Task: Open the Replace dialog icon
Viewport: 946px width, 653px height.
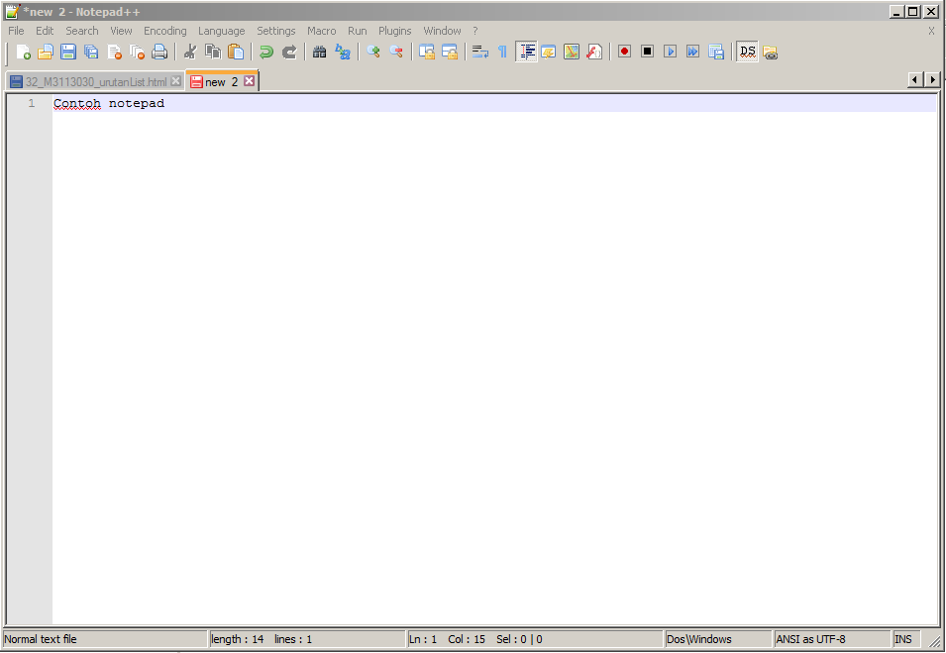Action: 342,51
